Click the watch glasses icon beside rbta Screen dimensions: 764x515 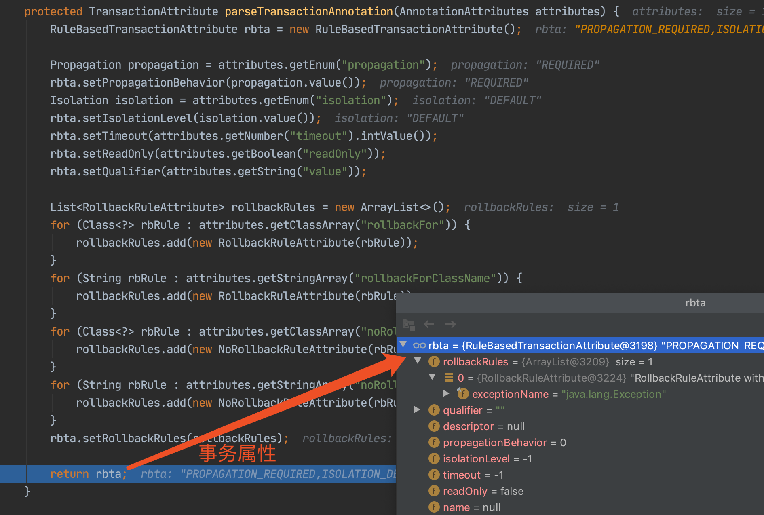[419, 346]
